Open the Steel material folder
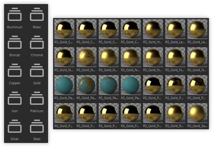 coord(37,126)
